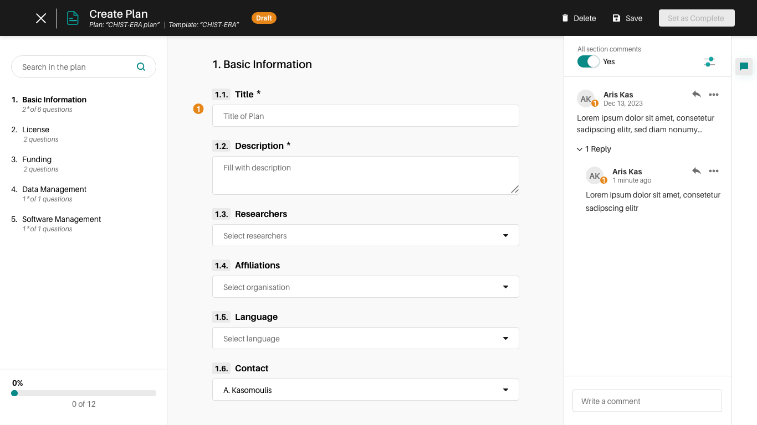Image resolution: width=757 pixels, height=425 pixels.
Task: Select the Funding section in the sidebar
Action: click(x=37, y=159)
